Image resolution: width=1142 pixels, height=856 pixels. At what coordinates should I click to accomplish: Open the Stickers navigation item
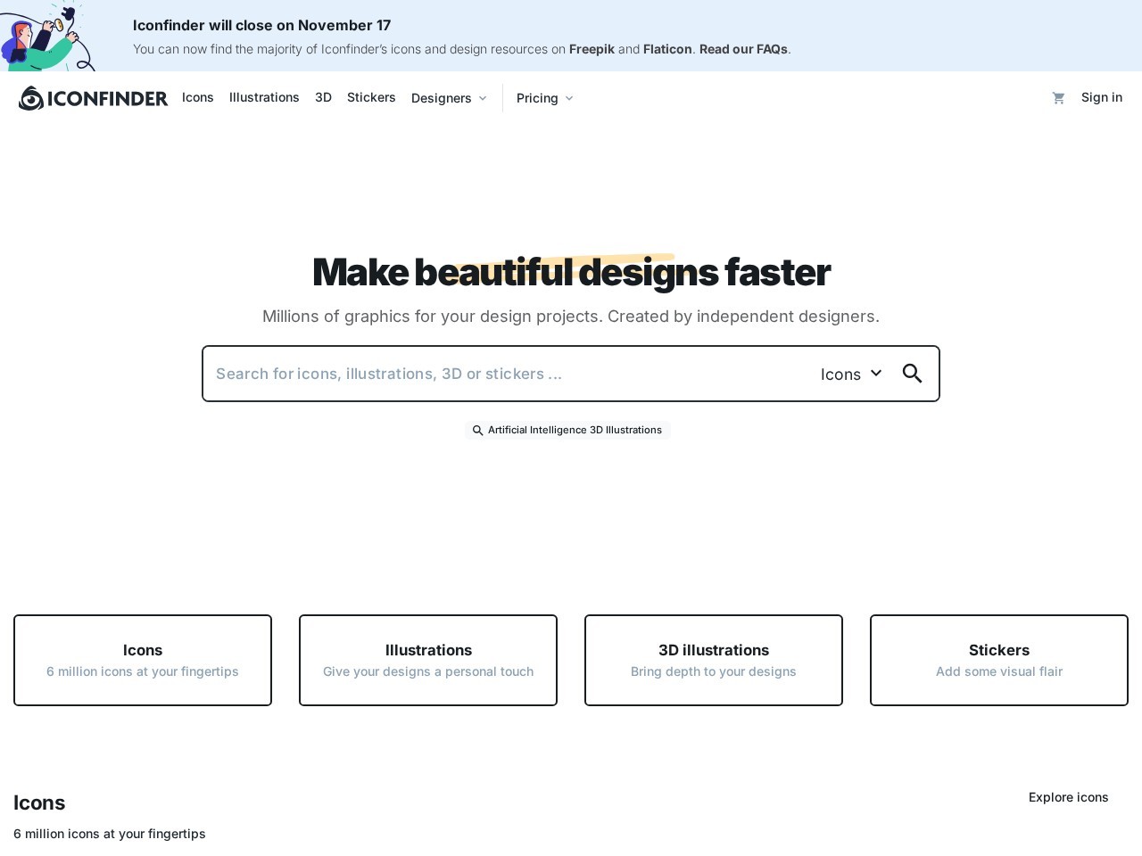tap(371, 97)
